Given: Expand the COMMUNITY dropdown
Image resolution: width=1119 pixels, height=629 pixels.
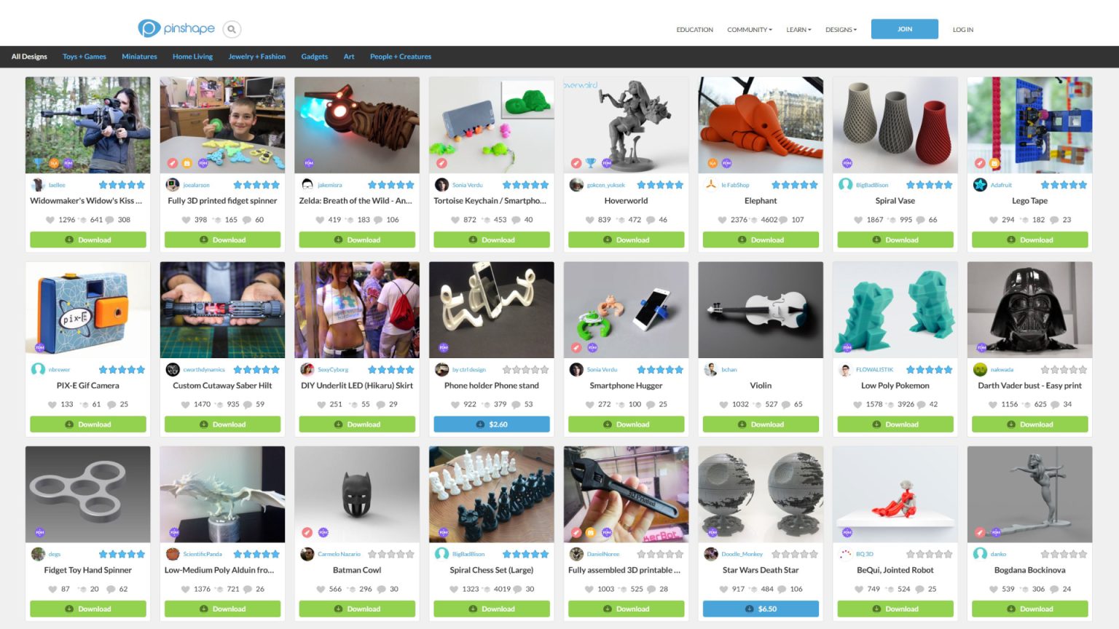Looking at the screenshot, I should click(749, 29).
